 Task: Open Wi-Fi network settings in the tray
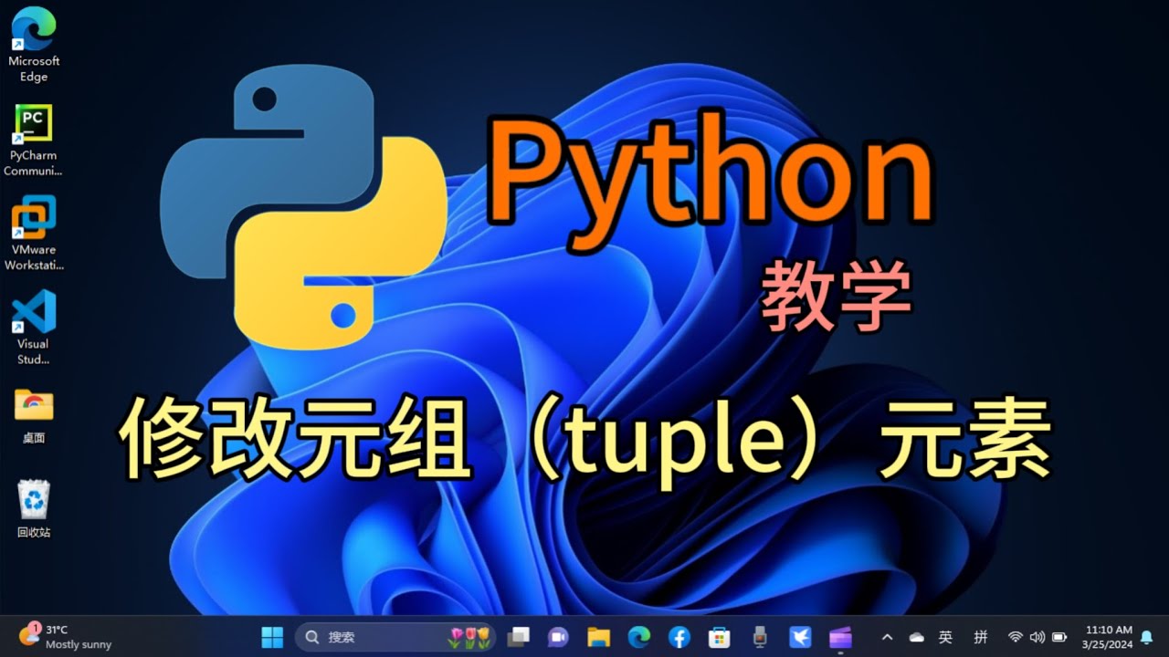[1015, 637]
